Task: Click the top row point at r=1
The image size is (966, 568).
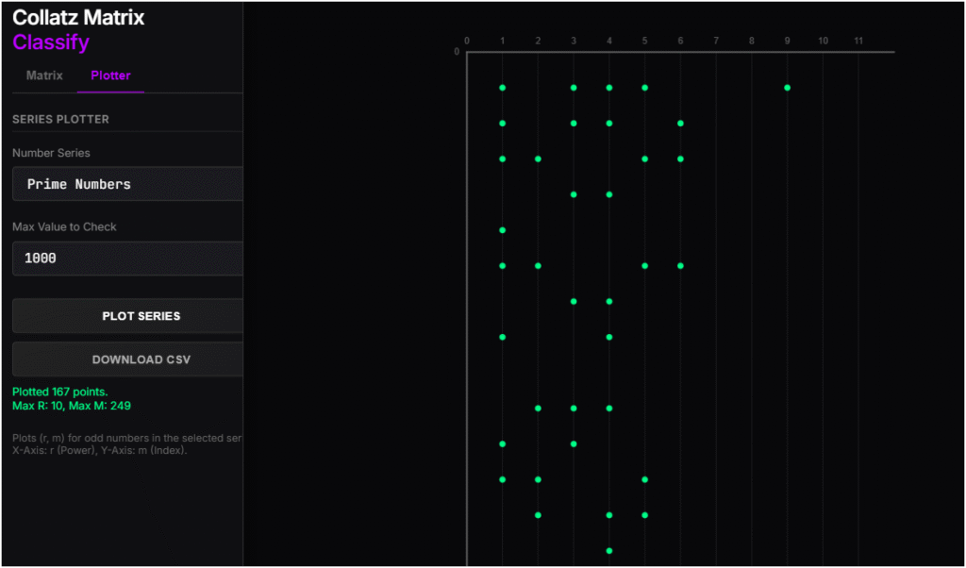Action: coord(503,88)
